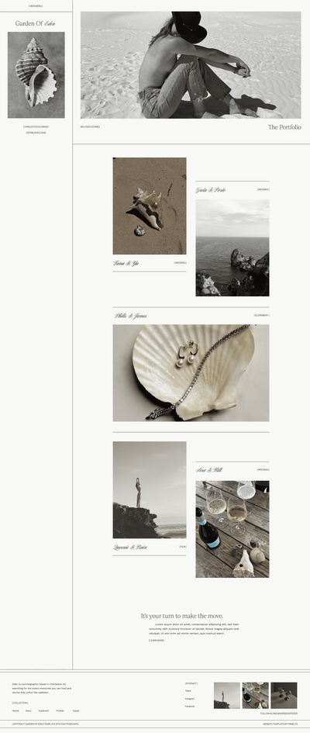Go to About in footer navigation

29,711
